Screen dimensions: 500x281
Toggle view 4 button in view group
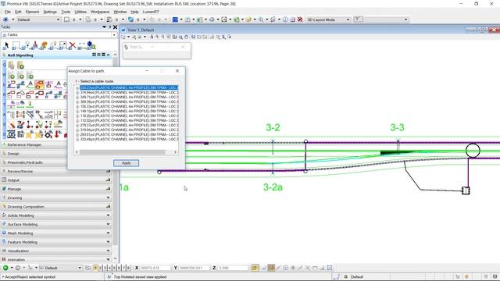(109, 268)
